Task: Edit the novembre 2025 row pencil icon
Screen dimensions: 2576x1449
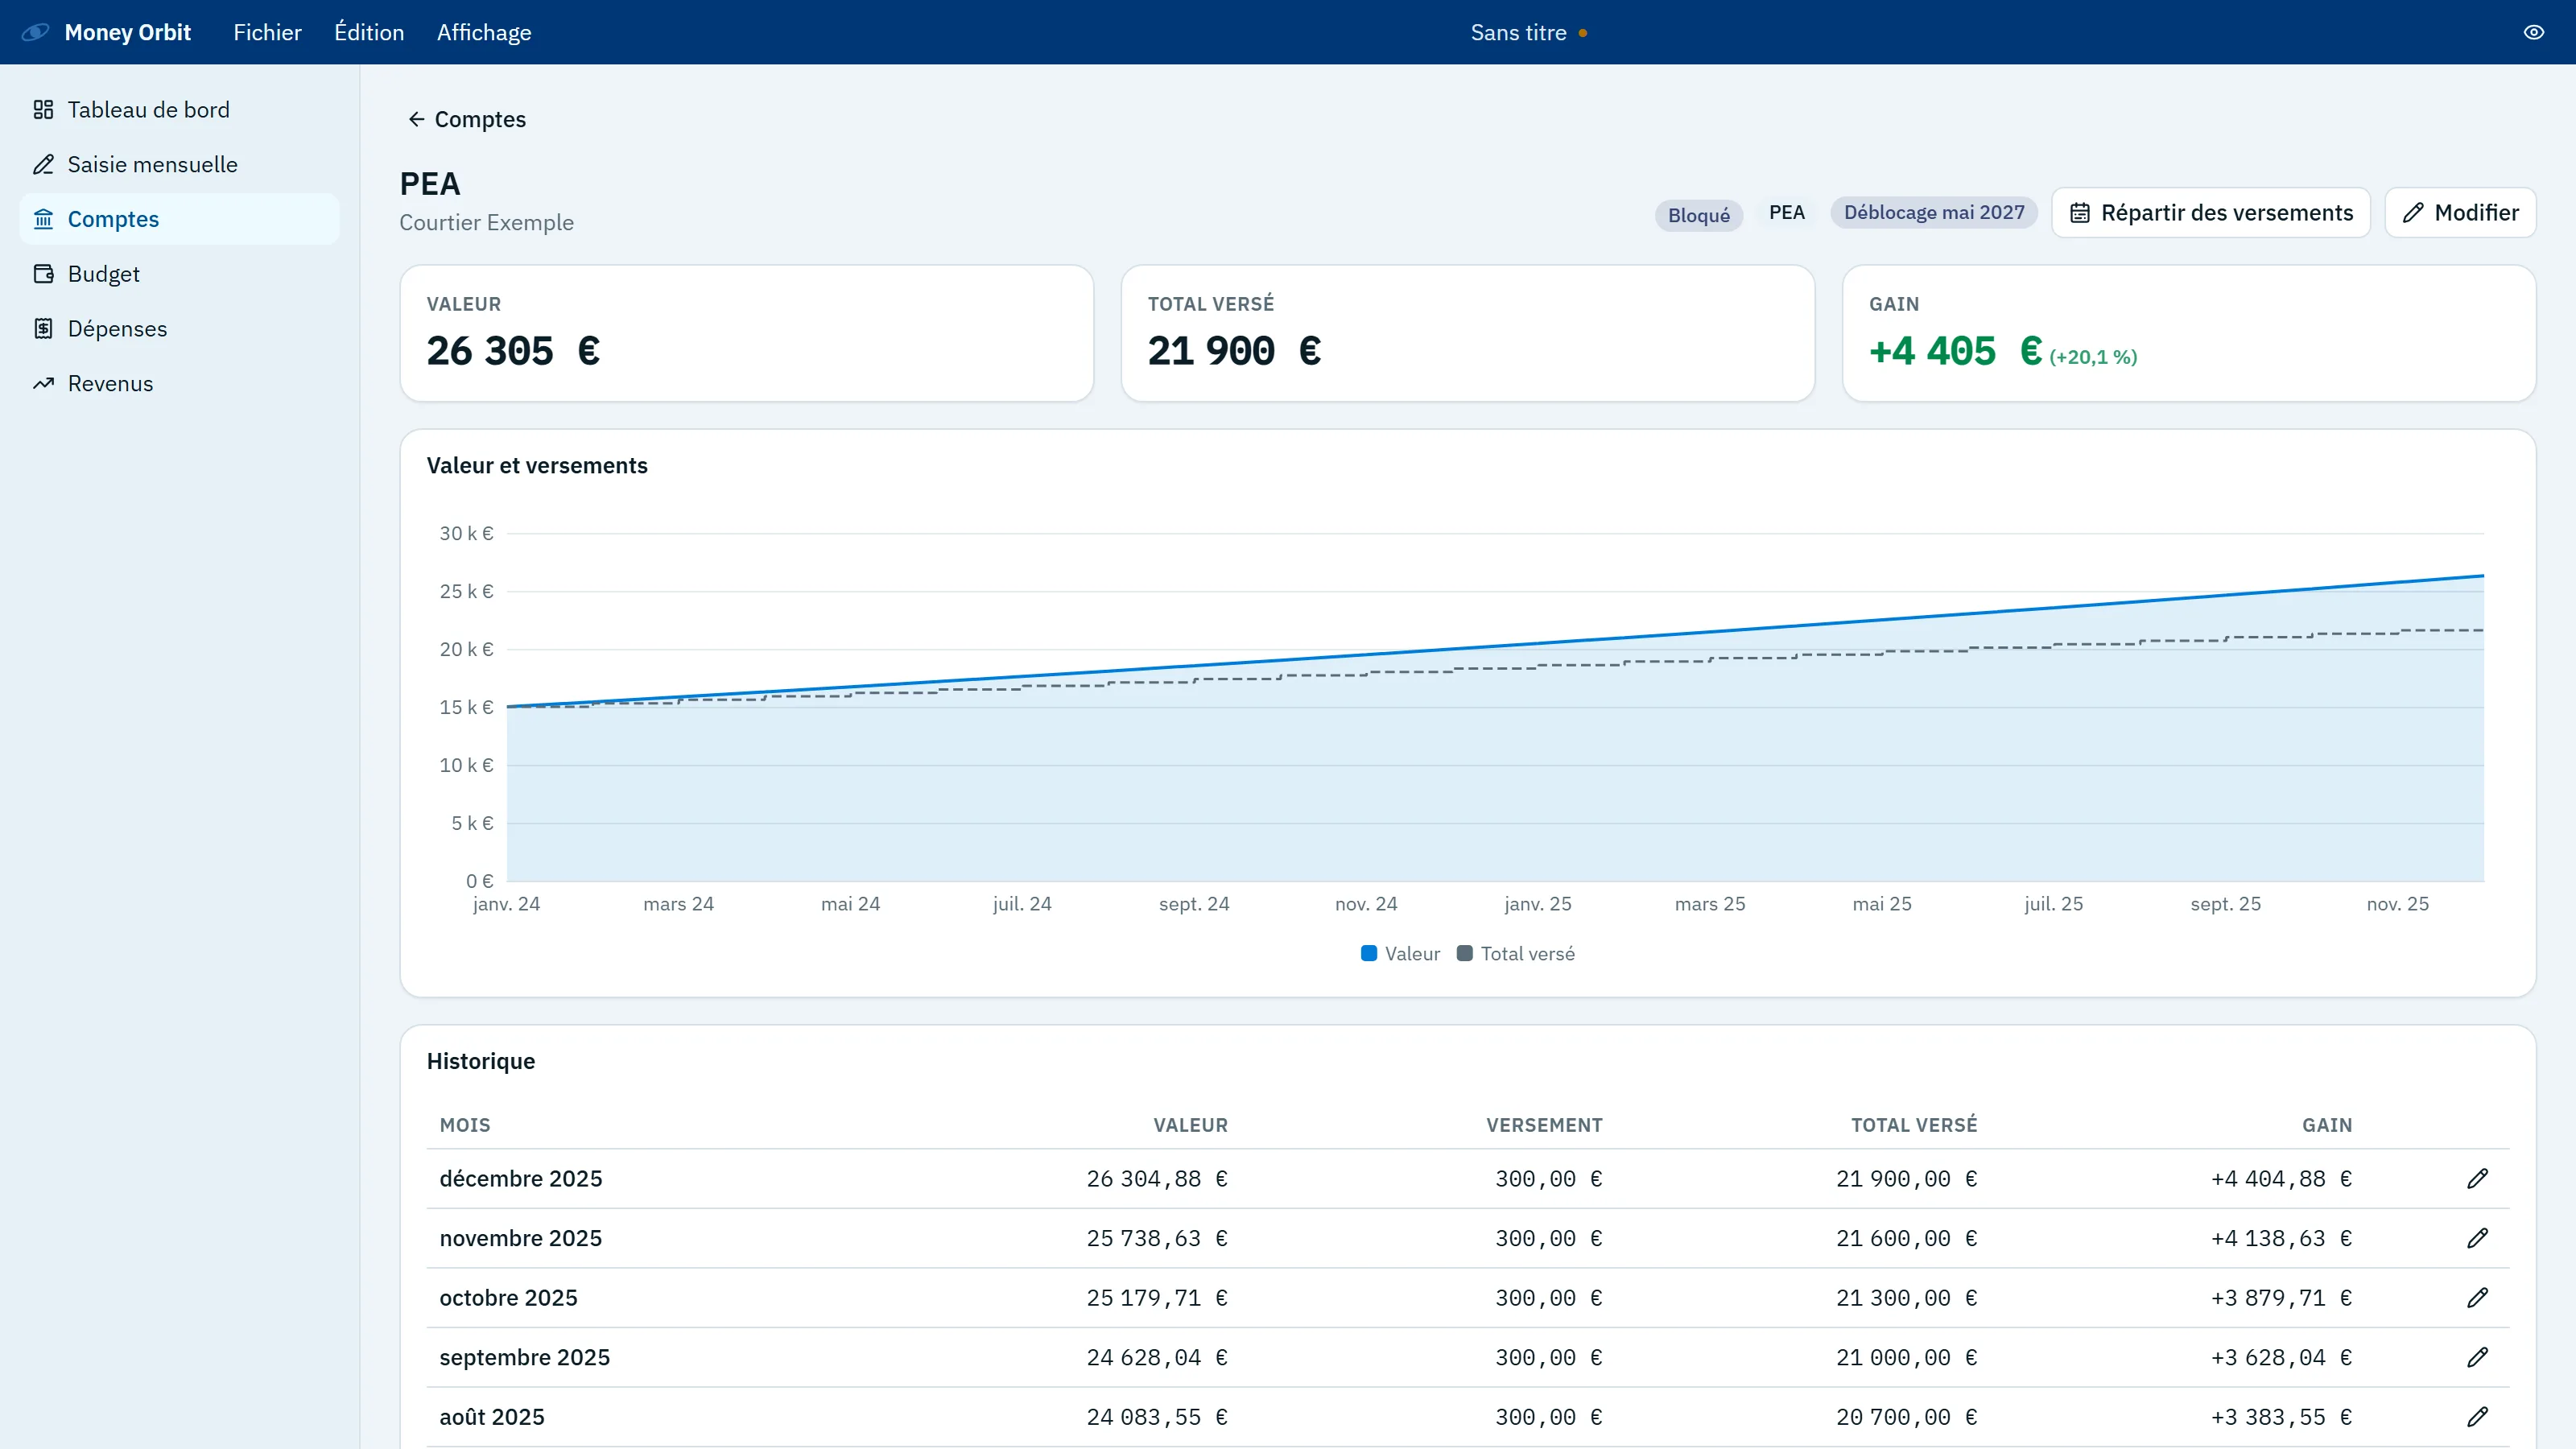Action: (2477, 1238)
